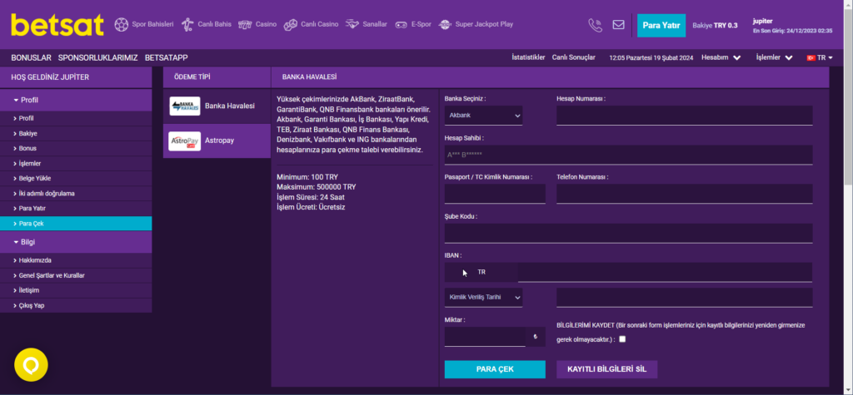This screenshot has width=853, height=395.
Task: Open the yellow live chat bubble
Action: (31, 364)
